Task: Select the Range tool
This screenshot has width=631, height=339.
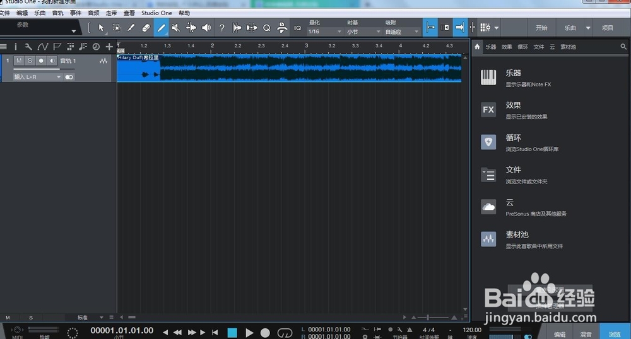Action: tap(116, 28)
